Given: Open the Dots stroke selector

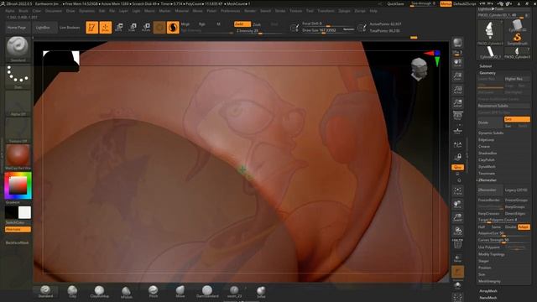Looking at the screenshot, I should [18, 76].
